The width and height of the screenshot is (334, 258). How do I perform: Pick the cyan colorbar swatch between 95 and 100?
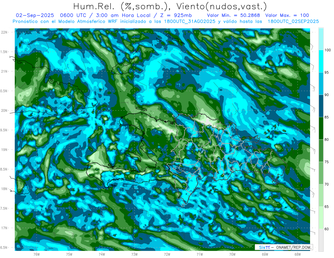pyautogui.click(x=321, y=61)
